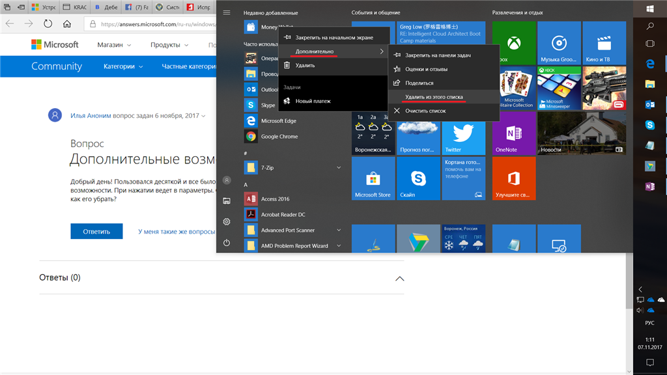Collapse the Ответы (0) section

[x=399, y=279]
